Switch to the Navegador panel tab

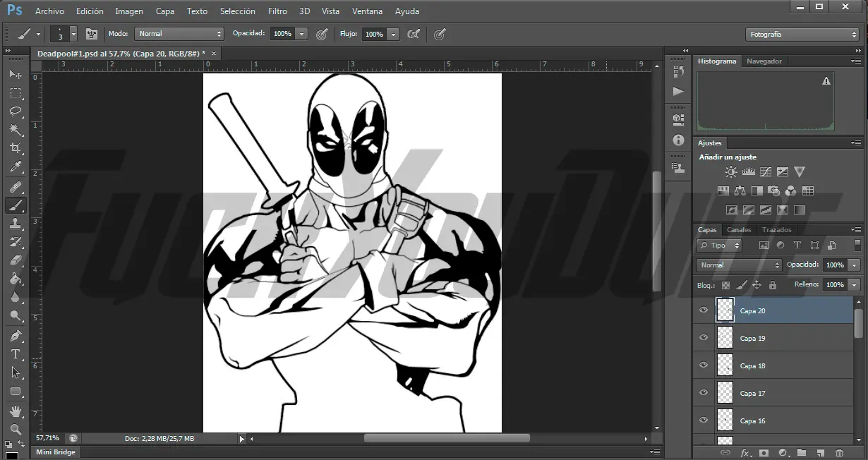(764, 61)
